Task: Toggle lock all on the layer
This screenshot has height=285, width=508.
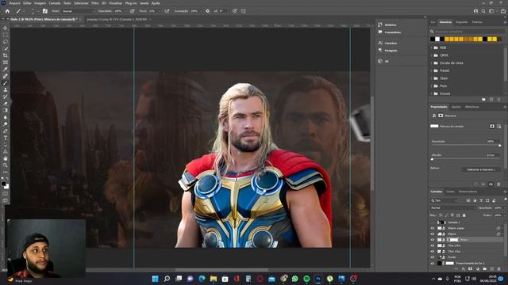Action: (x=464, y=215)
